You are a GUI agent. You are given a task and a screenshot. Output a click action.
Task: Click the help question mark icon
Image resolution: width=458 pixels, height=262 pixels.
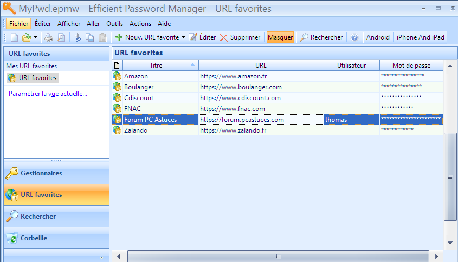click(x=354, y=37)
